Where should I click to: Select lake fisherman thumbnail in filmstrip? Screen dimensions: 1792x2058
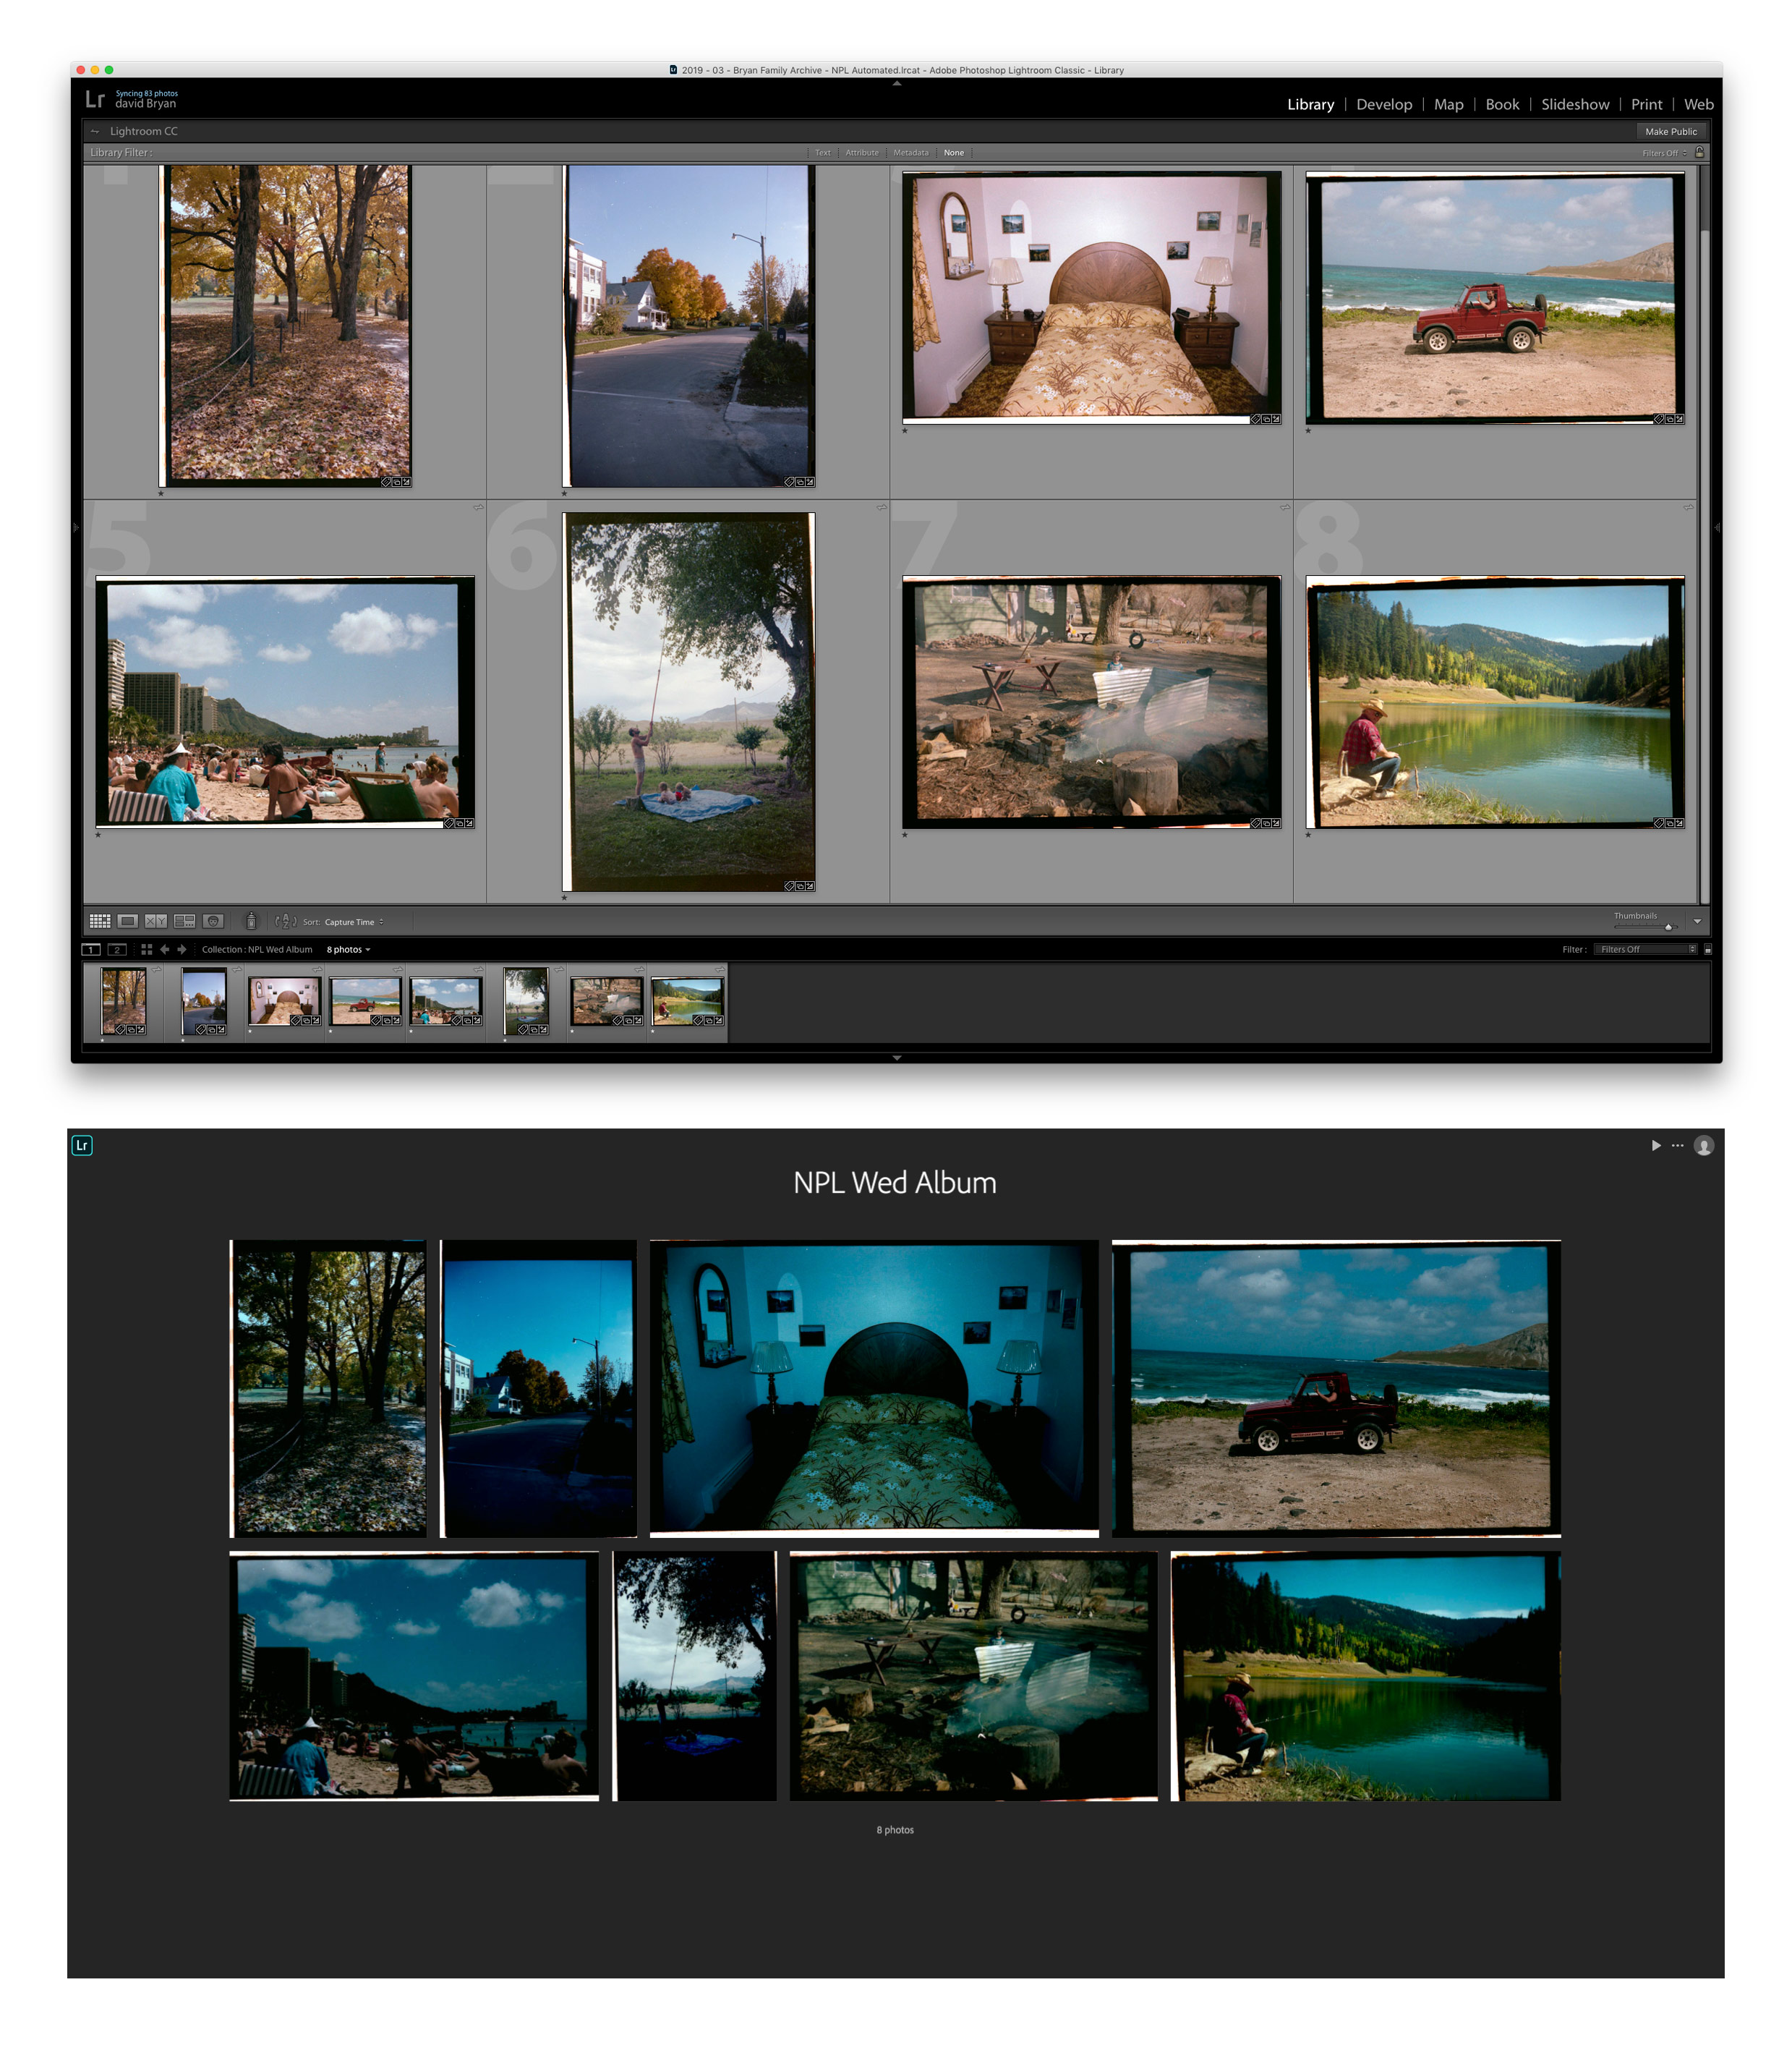pyautogui.click(x=687, y=1001)
